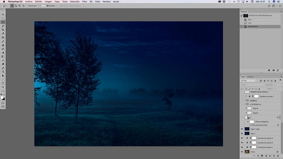Hide the Capa 1 copia layer

(x=242, y=129)
